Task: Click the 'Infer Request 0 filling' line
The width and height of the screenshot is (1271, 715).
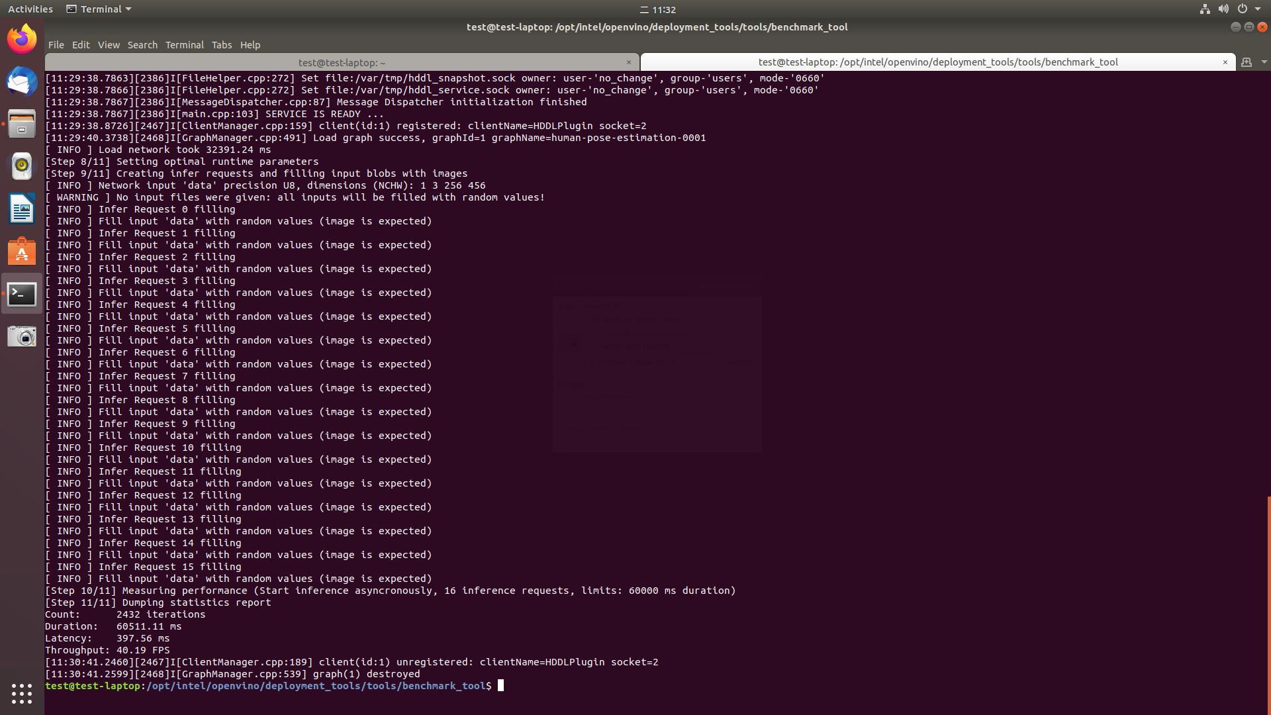Action: (x=140, y=209)
